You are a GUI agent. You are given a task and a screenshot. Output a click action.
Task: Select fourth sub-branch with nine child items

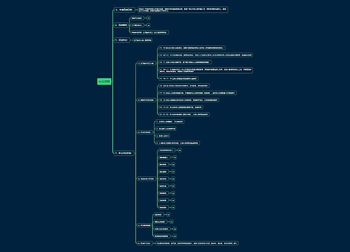tap(146, 178)
